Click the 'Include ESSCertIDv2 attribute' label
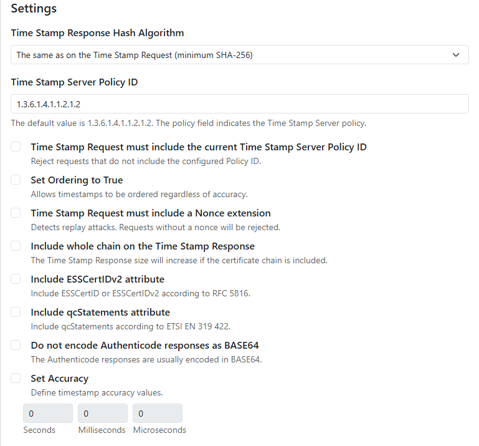 pos(97,279)
